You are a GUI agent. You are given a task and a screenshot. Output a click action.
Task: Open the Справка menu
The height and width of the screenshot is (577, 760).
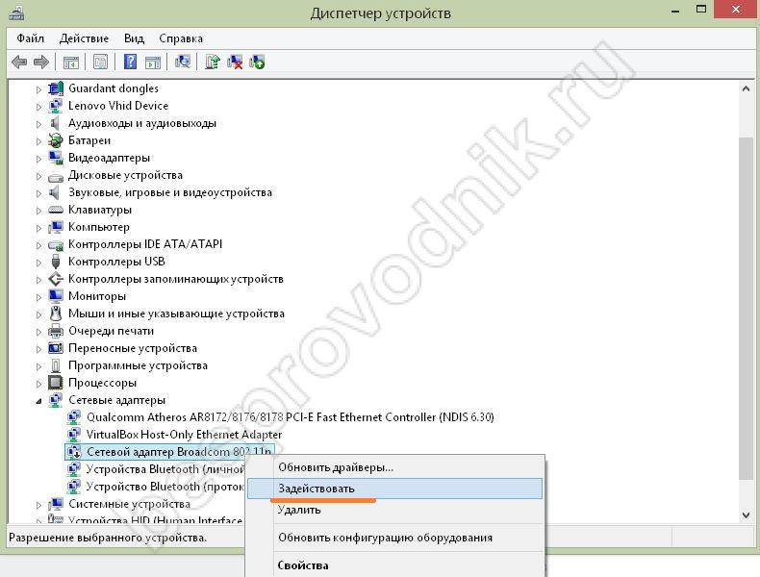pos(181,38)
